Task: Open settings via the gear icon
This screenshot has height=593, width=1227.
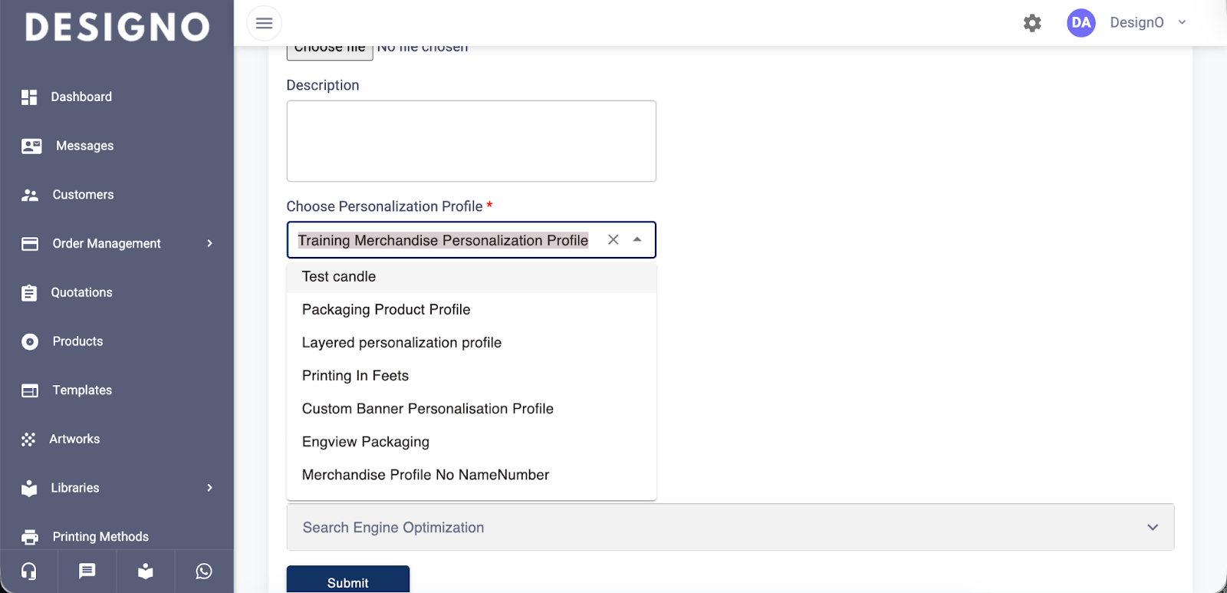Action: point(1032,23)
